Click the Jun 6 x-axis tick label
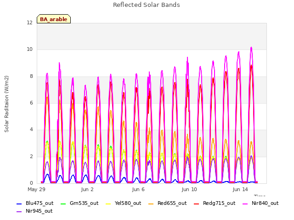Image resolution: width=294 pixels, height=220 pixels. (x=138, y=189)
